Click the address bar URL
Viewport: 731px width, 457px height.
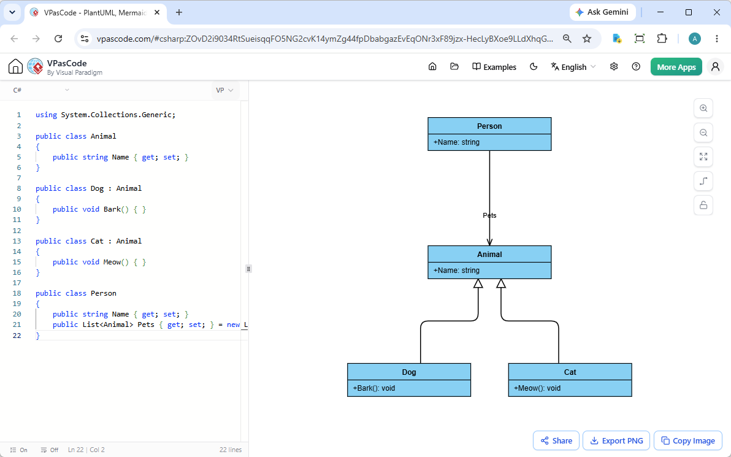(325, 39)
